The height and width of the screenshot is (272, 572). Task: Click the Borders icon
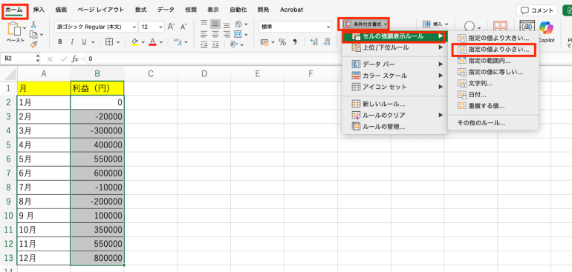109,42
